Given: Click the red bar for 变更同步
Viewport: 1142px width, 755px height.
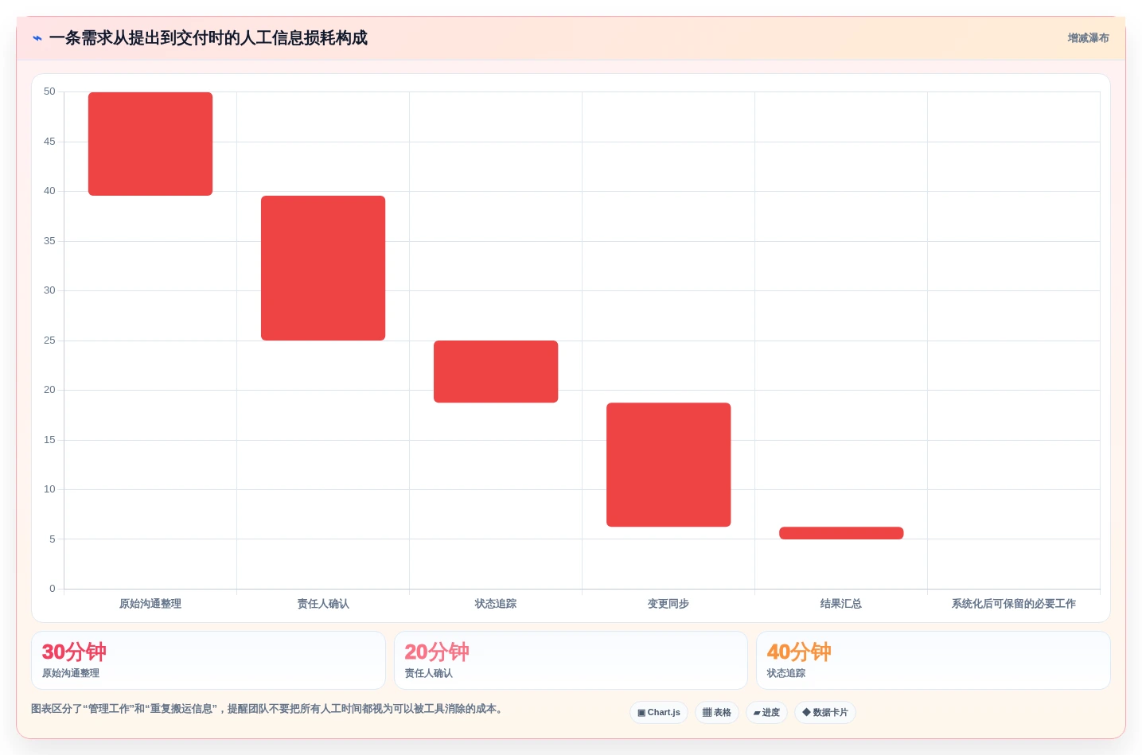Looking at the screenshot, I should tap(668, 465).
